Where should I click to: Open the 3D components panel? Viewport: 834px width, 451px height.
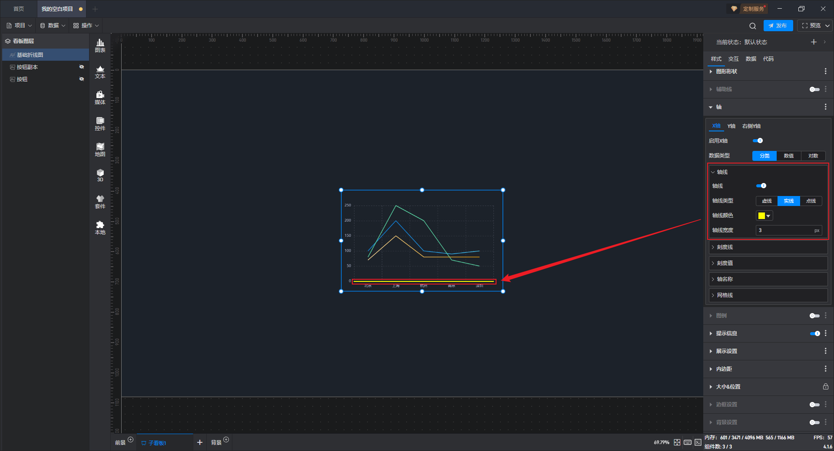click(x=100, y=175)
